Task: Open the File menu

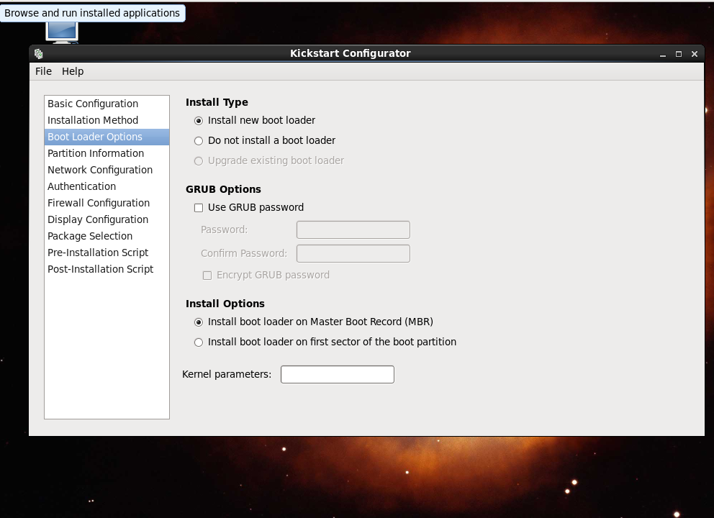Action: (43, 71)
